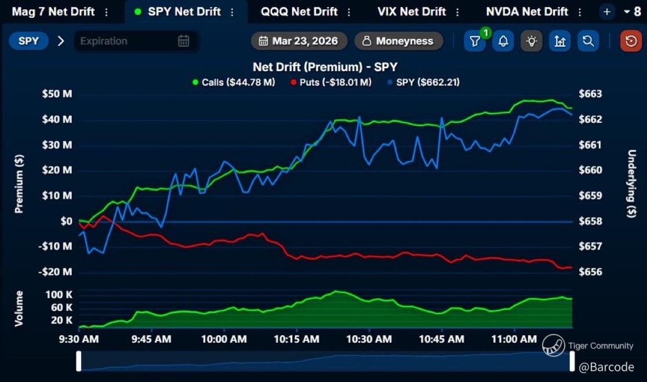The image size is (647, 382).
Task: Open the Expiration calendar picker icon
Action: (x=184, y=41)
